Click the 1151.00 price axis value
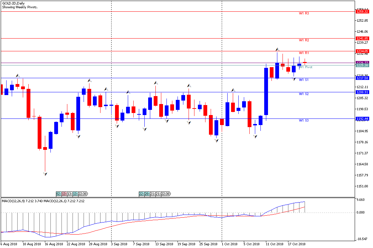 pos(362,186)
